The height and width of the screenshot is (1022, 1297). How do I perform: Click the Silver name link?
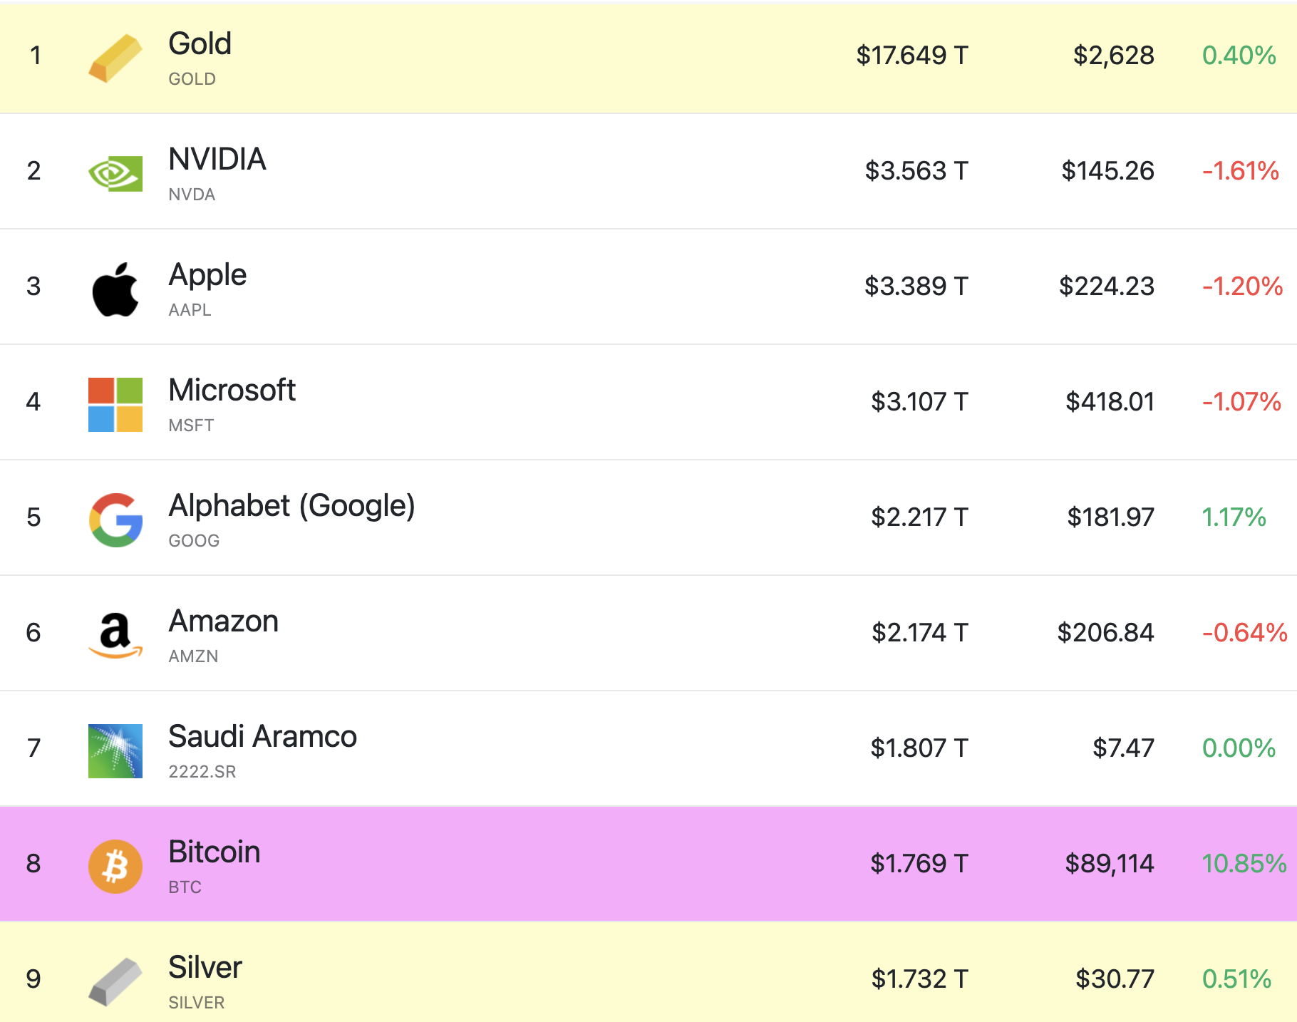[x=205, y=968]
